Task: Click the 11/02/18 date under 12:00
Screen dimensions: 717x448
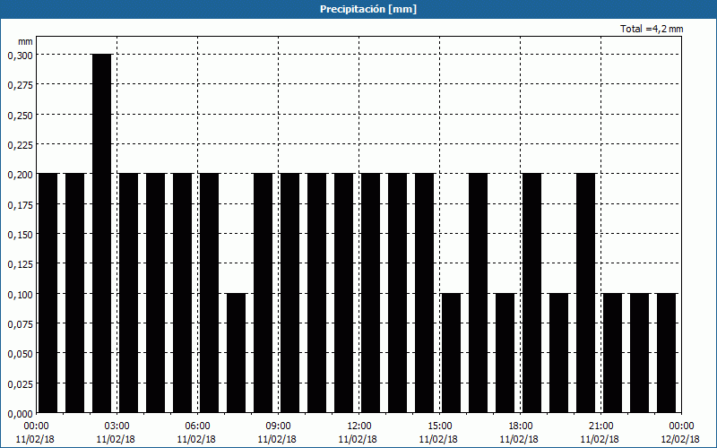Action: click(359, 439)
